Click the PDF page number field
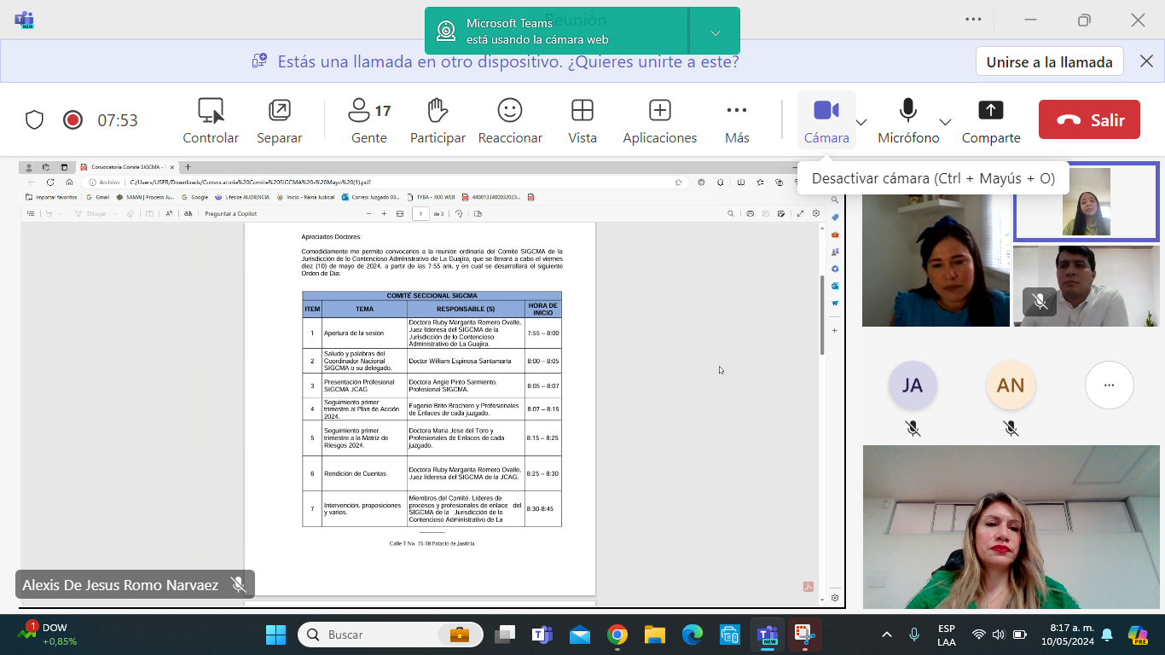The image size is (1165, 655). 420,214
